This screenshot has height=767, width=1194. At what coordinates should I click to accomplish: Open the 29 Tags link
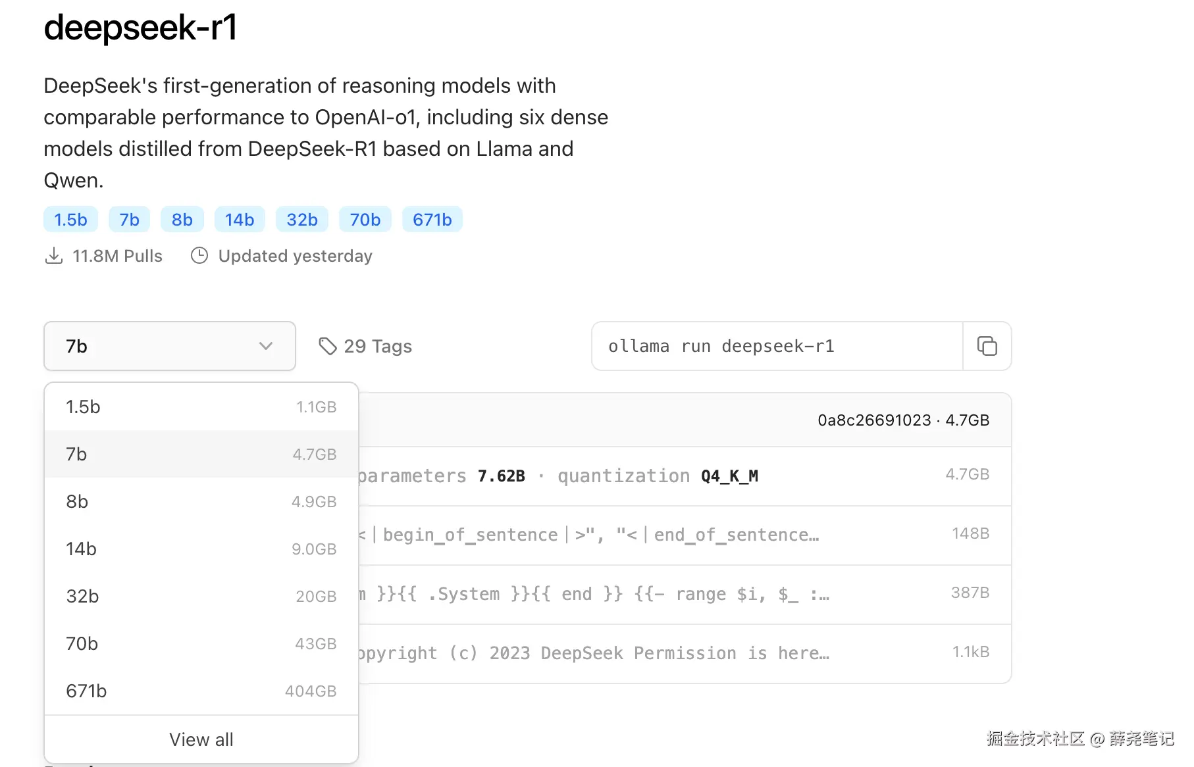click(377, 346)
